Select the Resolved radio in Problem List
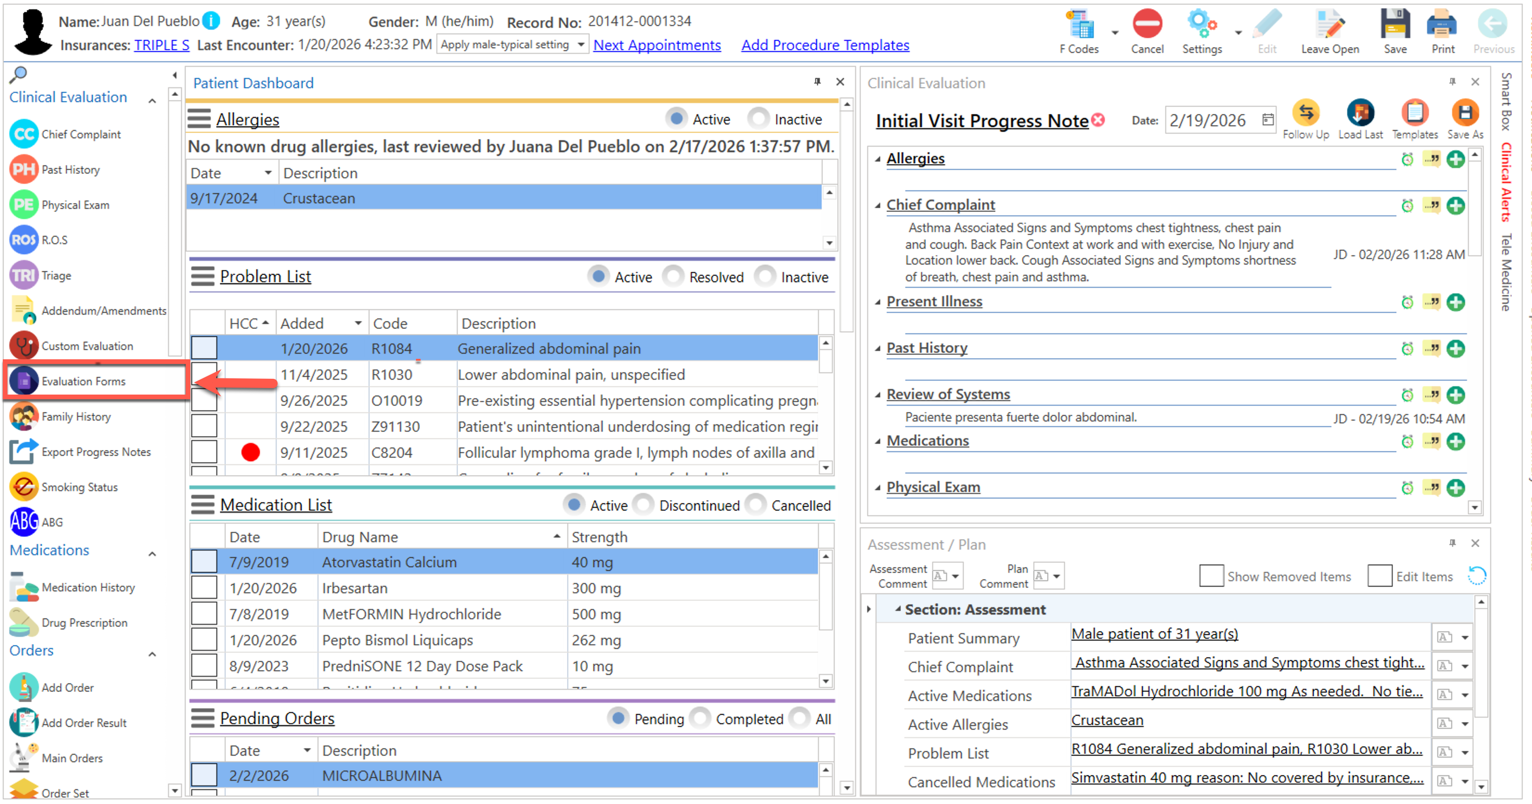This screenshot has height=804, width=1532. (x=673, y=277)
